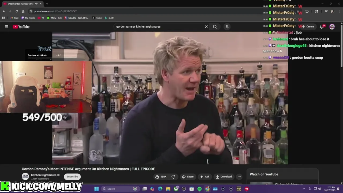
Task: Mute the tab via its speaker icon
Action: point(36,4)
